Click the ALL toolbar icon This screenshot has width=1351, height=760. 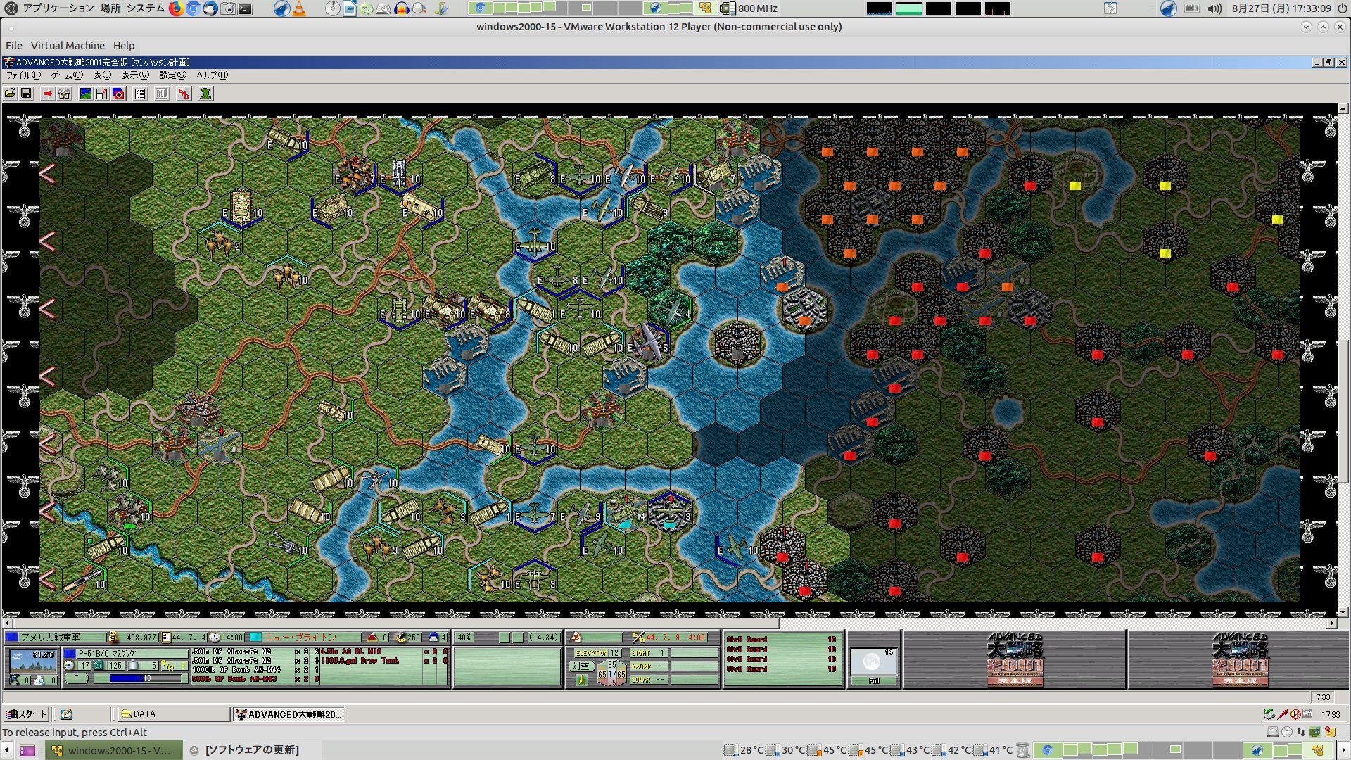coord(162,94)
